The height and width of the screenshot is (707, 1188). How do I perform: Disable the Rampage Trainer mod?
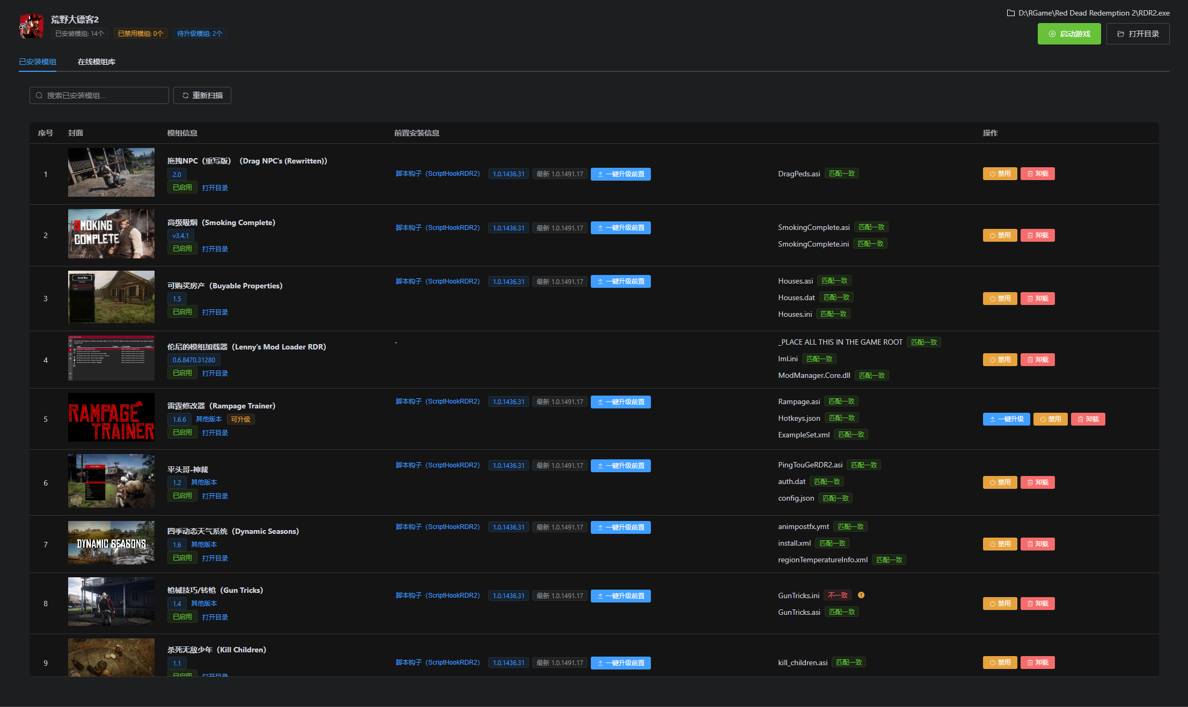[x=1050, y=419]
